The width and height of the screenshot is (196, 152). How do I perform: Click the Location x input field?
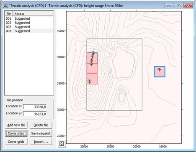click(35, 107)
